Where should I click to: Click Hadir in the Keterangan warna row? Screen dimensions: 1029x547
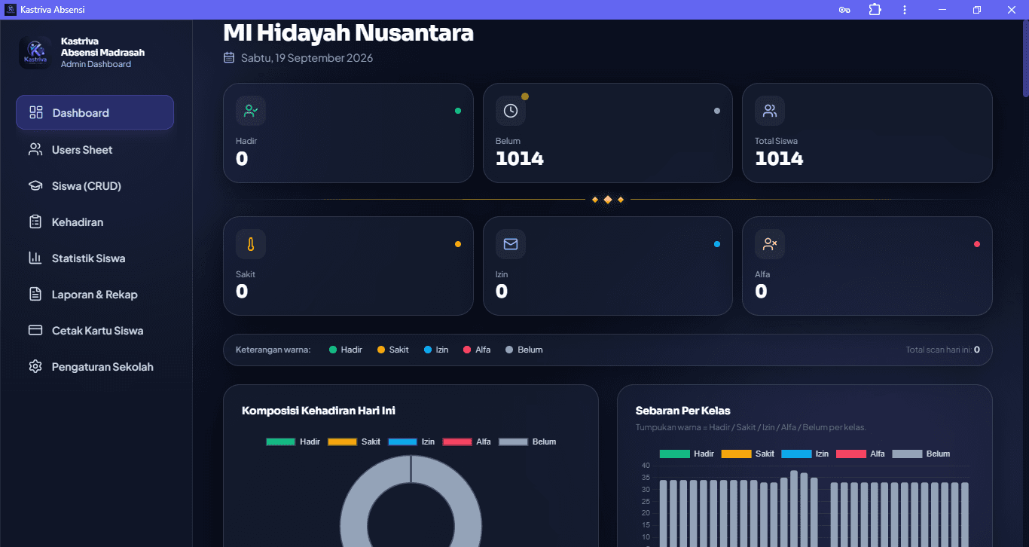pos(346,350)
